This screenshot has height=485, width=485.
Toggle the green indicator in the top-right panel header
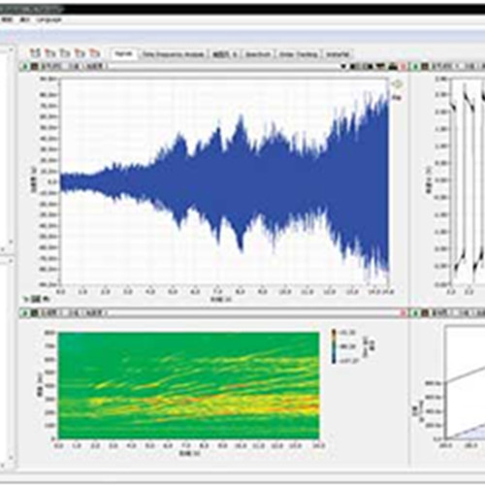(416, 67)
